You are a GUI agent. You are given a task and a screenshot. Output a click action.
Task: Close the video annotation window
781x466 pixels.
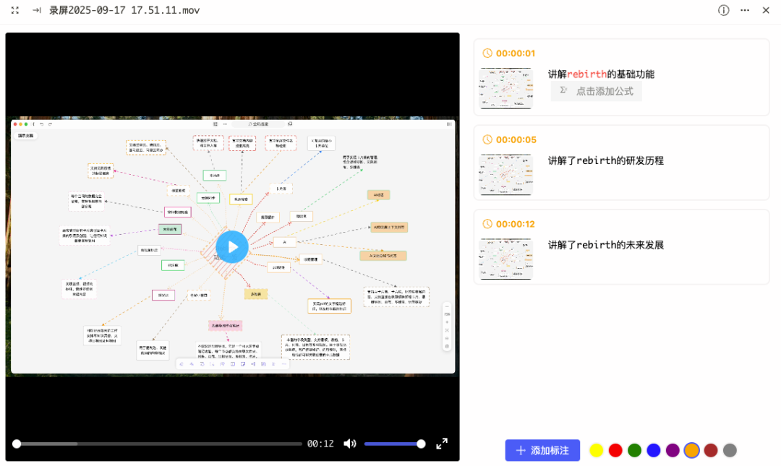pos(766,10)
